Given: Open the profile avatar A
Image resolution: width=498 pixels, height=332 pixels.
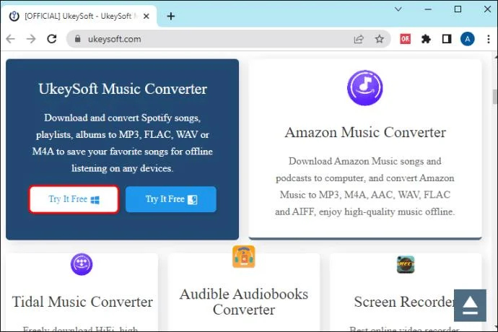Looking at the screenshot, I should pyautogui.click(x=467, y=39).
